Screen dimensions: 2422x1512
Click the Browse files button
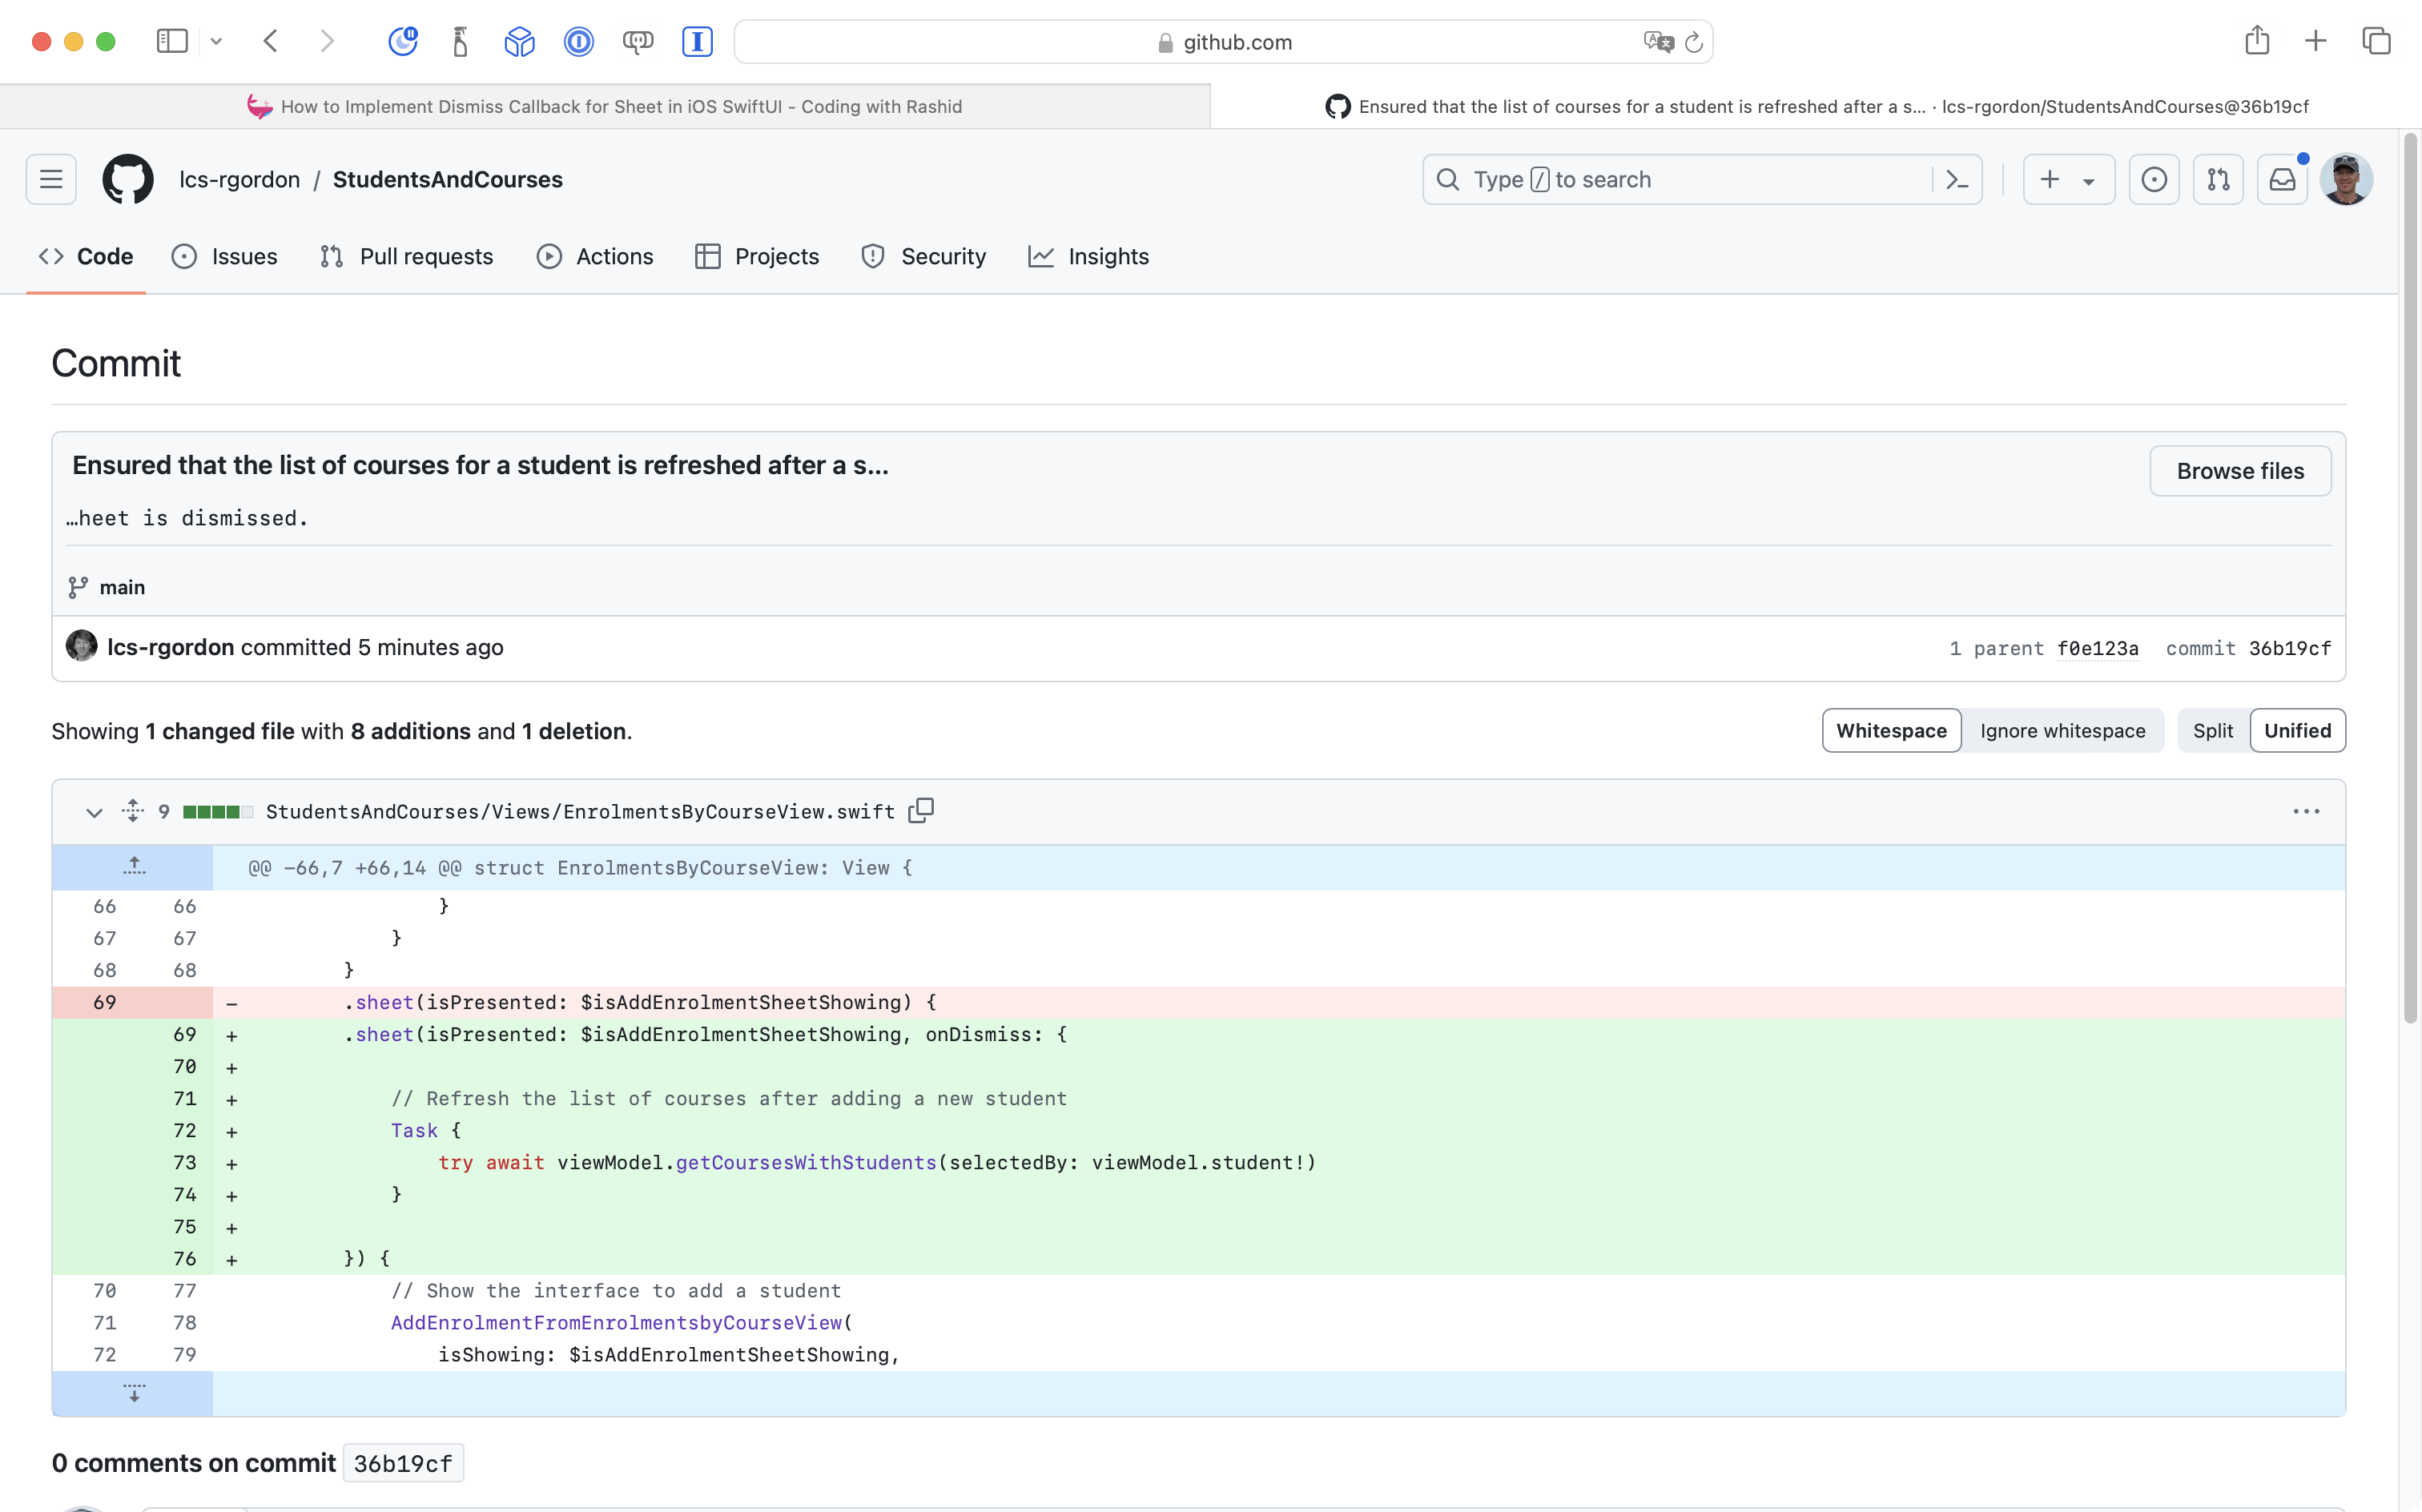click(x=2239, y=471)
